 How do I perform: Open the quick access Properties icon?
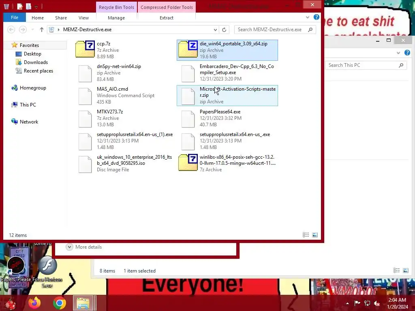coord(20,6)
